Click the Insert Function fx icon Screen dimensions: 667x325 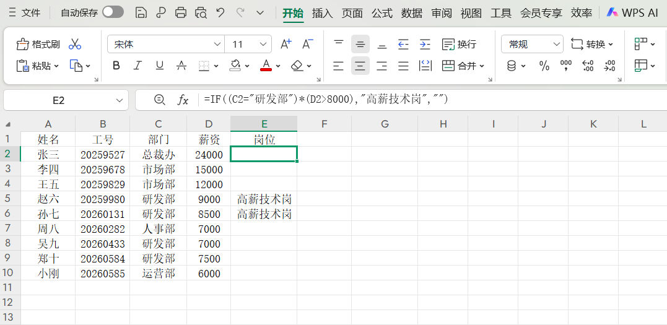click(183, 100)
